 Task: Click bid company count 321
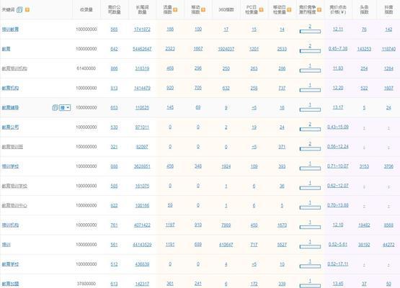(x=114, y=147)
